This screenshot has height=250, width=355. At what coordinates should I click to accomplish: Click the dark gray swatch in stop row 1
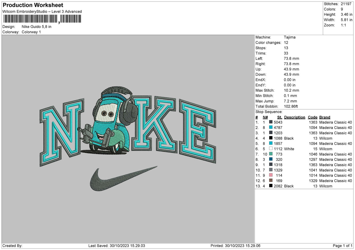[x=271, y=122]
